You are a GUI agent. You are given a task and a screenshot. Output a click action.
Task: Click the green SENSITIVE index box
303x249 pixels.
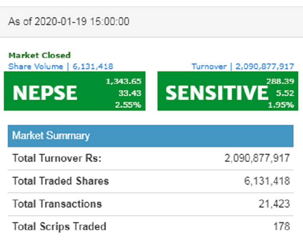[x=228, y=91]
